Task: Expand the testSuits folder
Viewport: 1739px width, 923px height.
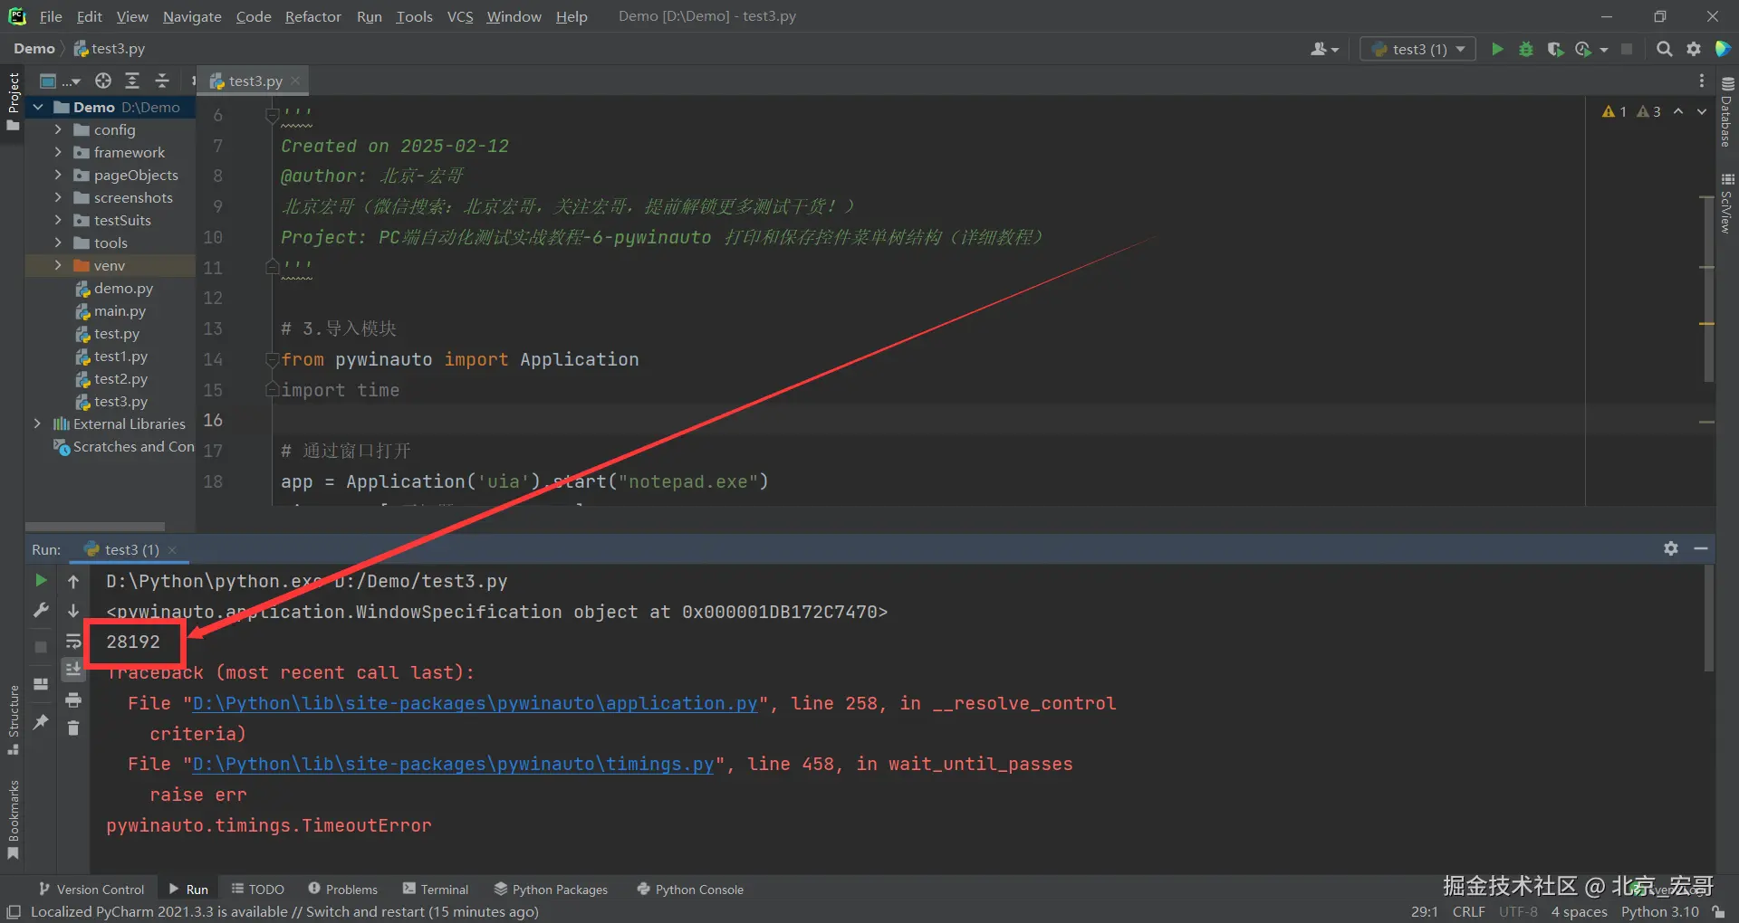Action: pos(58,220)
